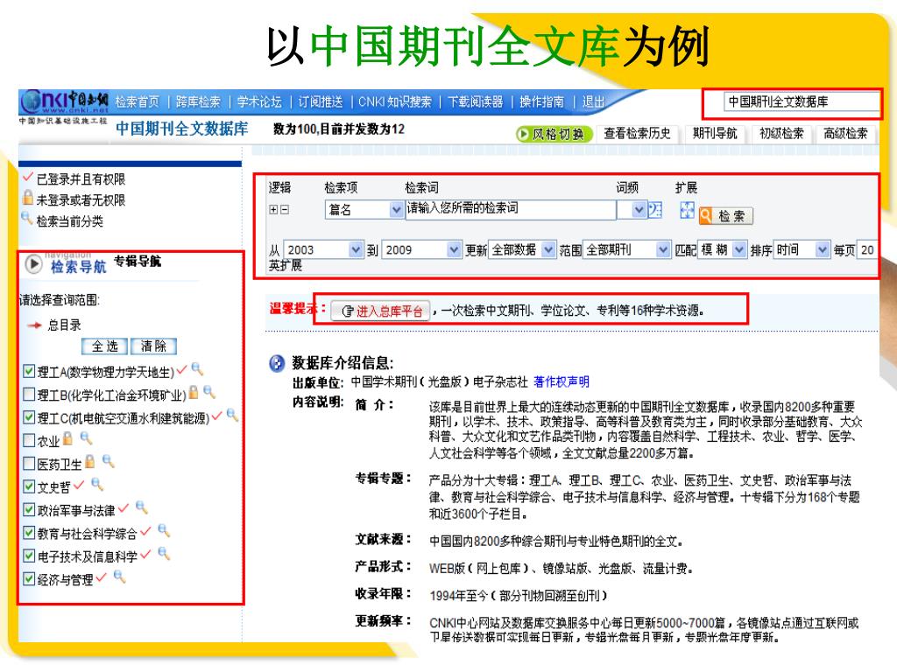The width and height of the screenshot is (897, 672).
Task: Check the 农业 checkbox
Action: pyautogui.click(x=29, y=441)
